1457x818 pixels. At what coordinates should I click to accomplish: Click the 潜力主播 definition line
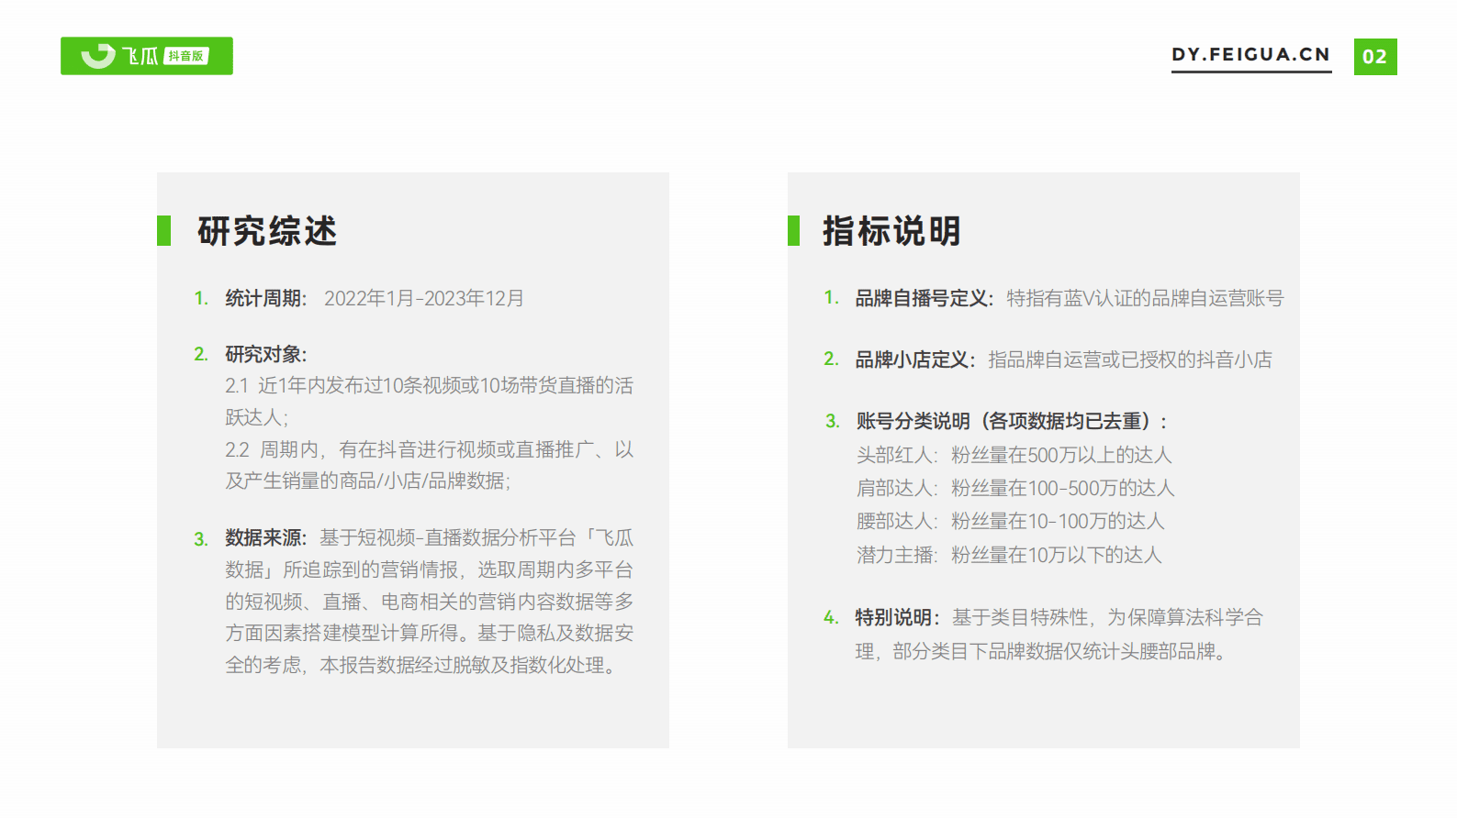(x=1009, y=555)
